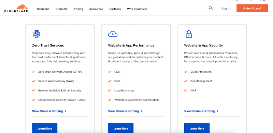
Task: Click the Website & App Security heading
Action: [203, 45]
